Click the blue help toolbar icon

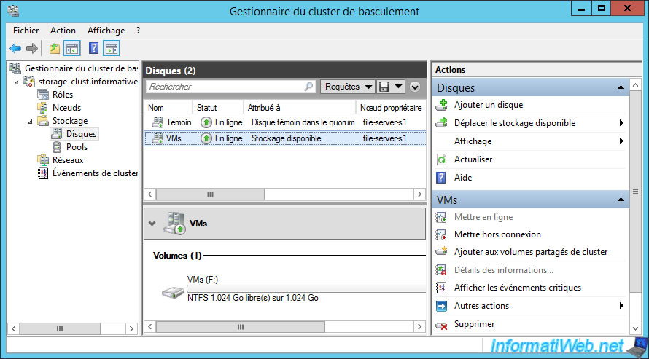(93, 49)
